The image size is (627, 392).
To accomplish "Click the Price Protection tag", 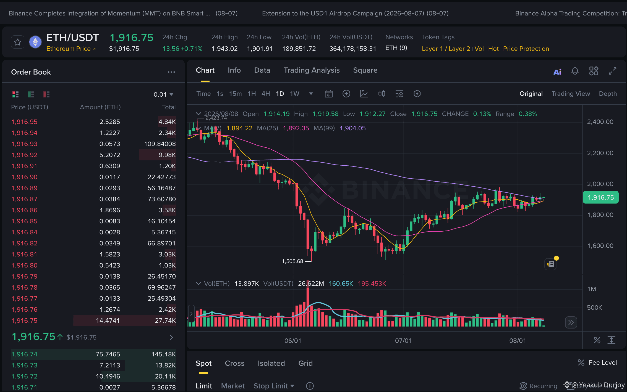I will (526, 49).
